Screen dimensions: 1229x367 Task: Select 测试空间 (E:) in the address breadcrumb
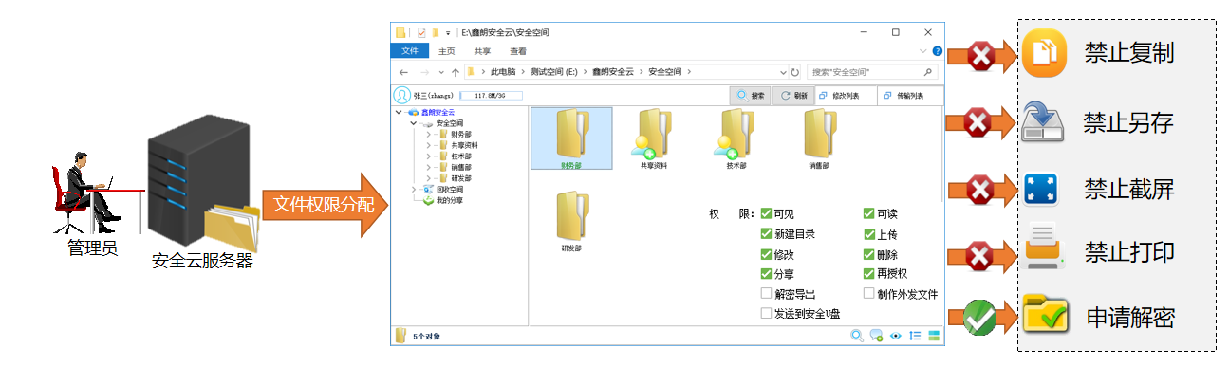pyautogui.click(x=553, y=72)
